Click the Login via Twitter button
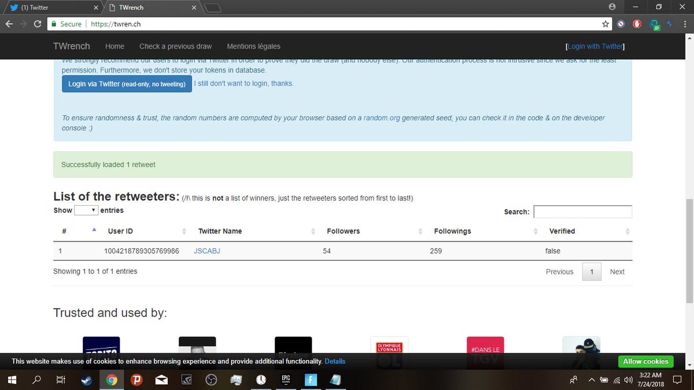Viewport: 694px width, 390px height. pos(127,84)
